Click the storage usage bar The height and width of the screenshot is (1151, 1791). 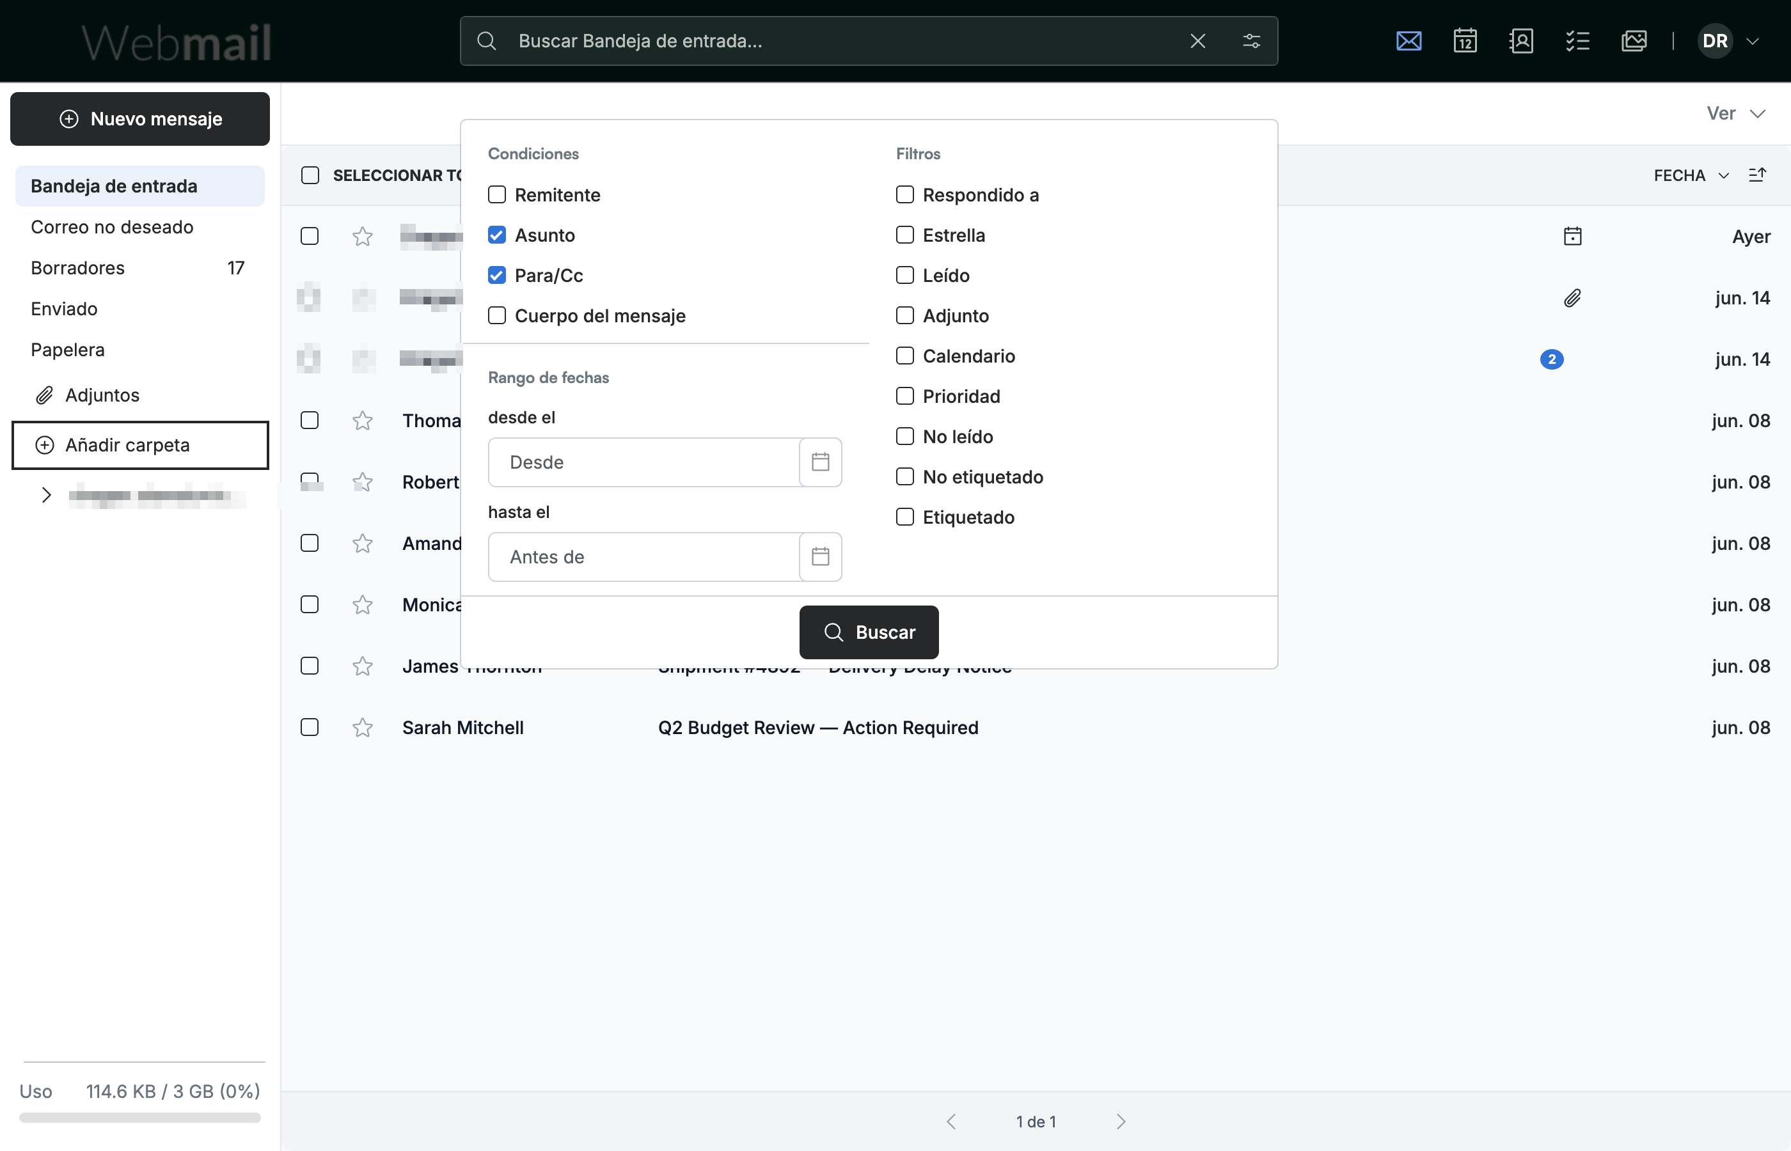point(140,1117)
